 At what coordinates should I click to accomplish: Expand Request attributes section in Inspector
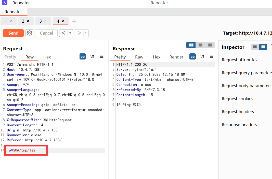(x=245, y=60)
